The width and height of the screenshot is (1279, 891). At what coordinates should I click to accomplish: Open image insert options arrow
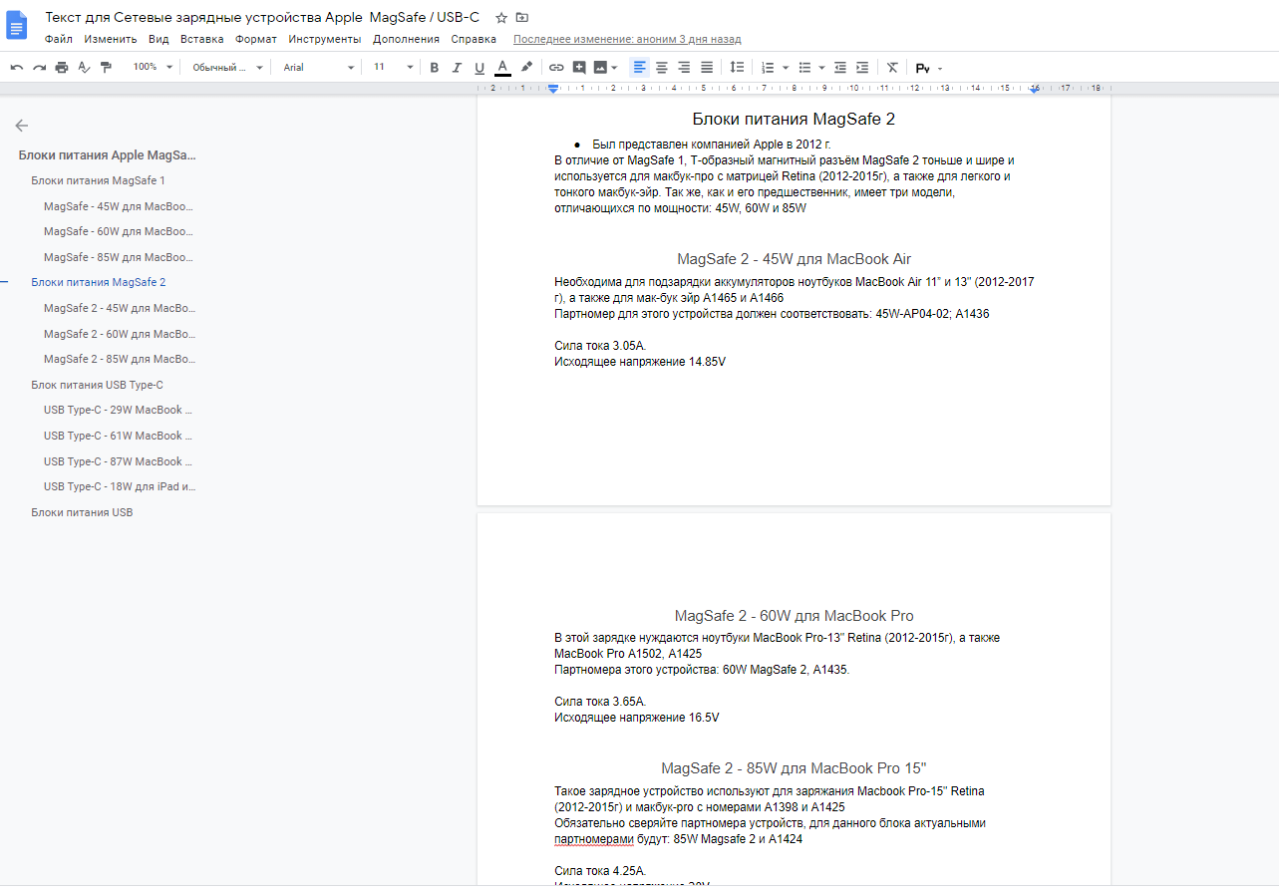[x=614, y=68]
